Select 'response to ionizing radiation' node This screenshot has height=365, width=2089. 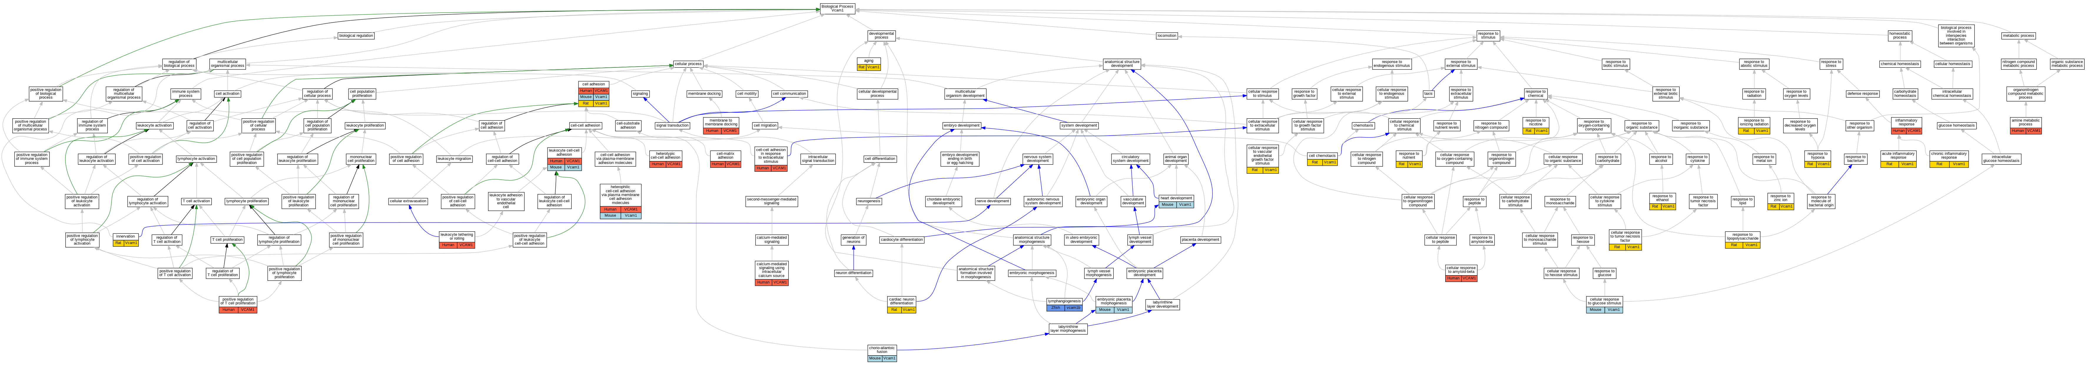[1754, 126]
